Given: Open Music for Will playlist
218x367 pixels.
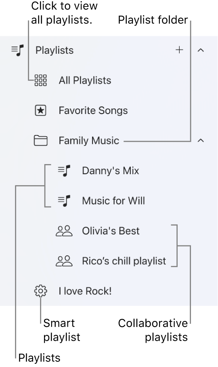Looking at the screenshot, I should (x=113, y=201).
